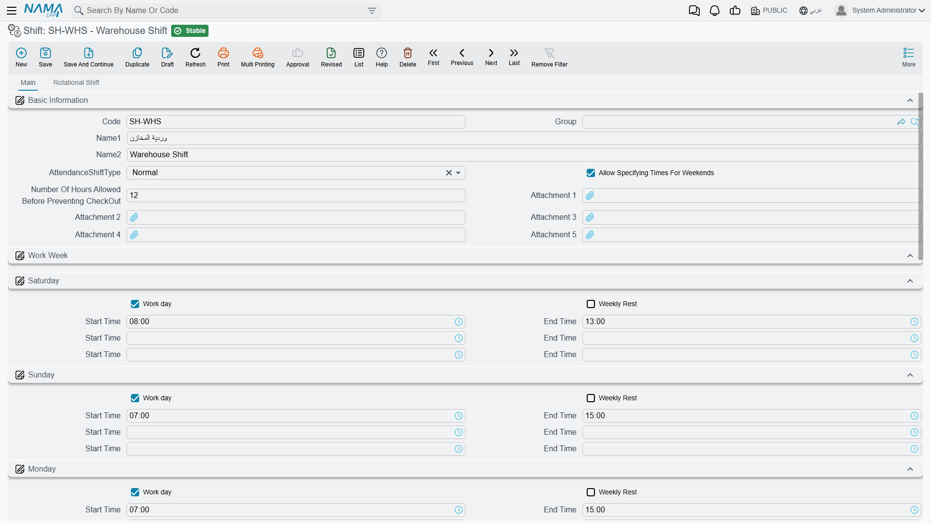The height and width of the screenshot is (524, 931).
Task: Open the chat messages icon
Action: point(694,11)
